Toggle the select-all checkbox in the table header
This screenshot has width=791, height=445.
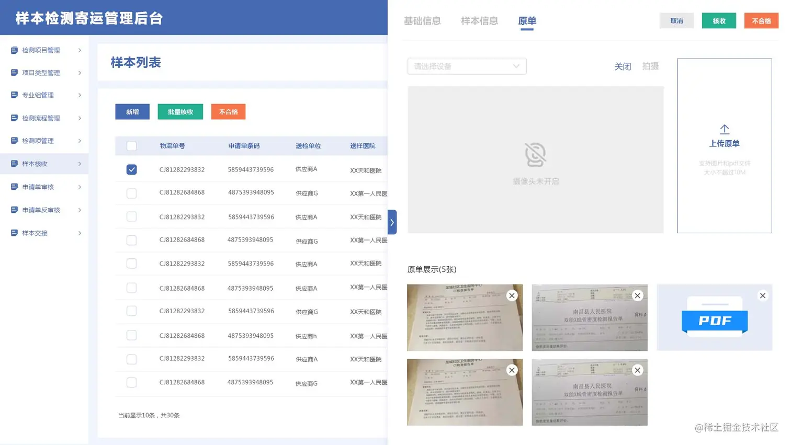(132, 146)
